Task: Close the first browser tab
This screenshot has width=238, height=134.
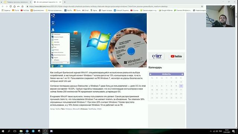Action: (x=30, y=2)
